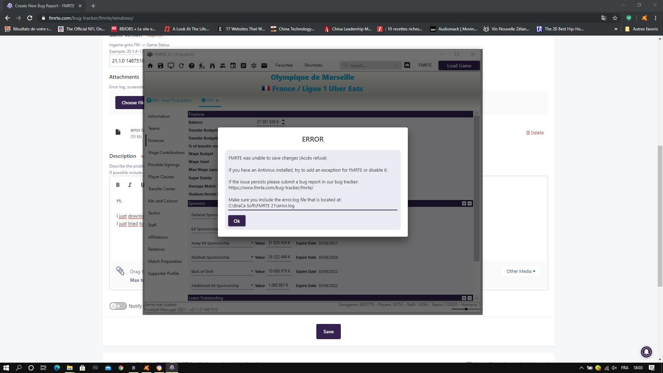The height and width of the screenshot is (373, 663).
Task: Click the plus icon on Loans Outstanding header
Action: (464, 298)
